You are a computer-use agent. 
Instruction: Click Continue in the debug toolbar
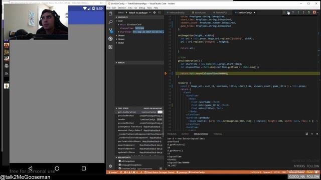point(288,12)
